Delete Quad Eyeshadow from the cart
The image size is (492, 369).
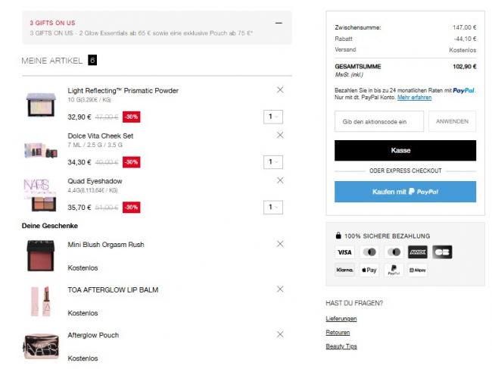(280, 180)
